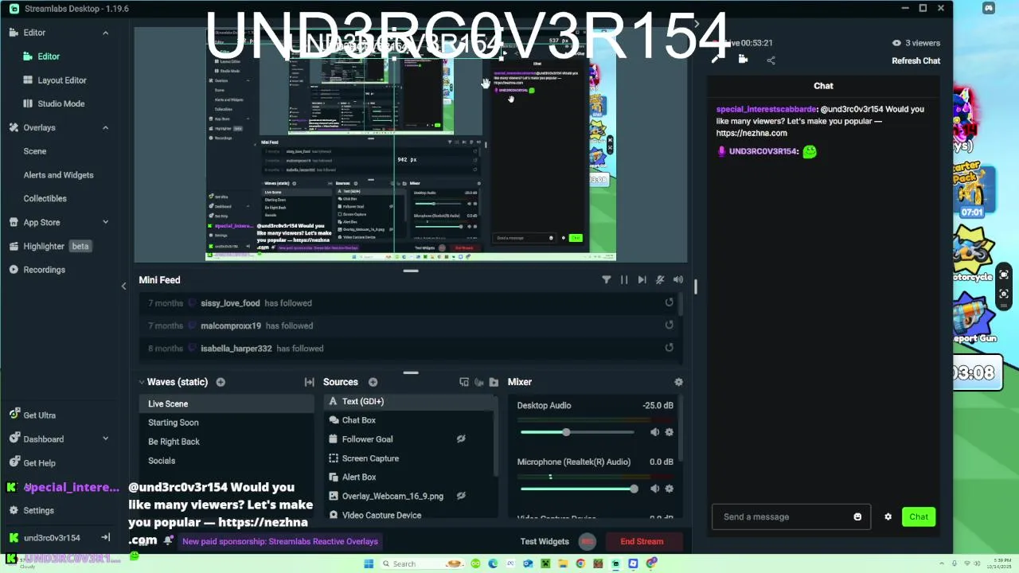
Task: Expand the App Store section
Action: (105, 222)
